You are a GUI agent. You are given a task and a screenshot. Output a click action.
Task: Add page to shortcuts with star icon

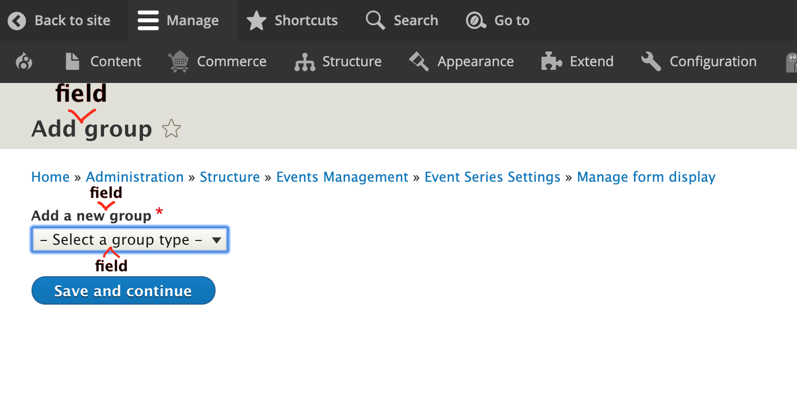click(171, 129)
